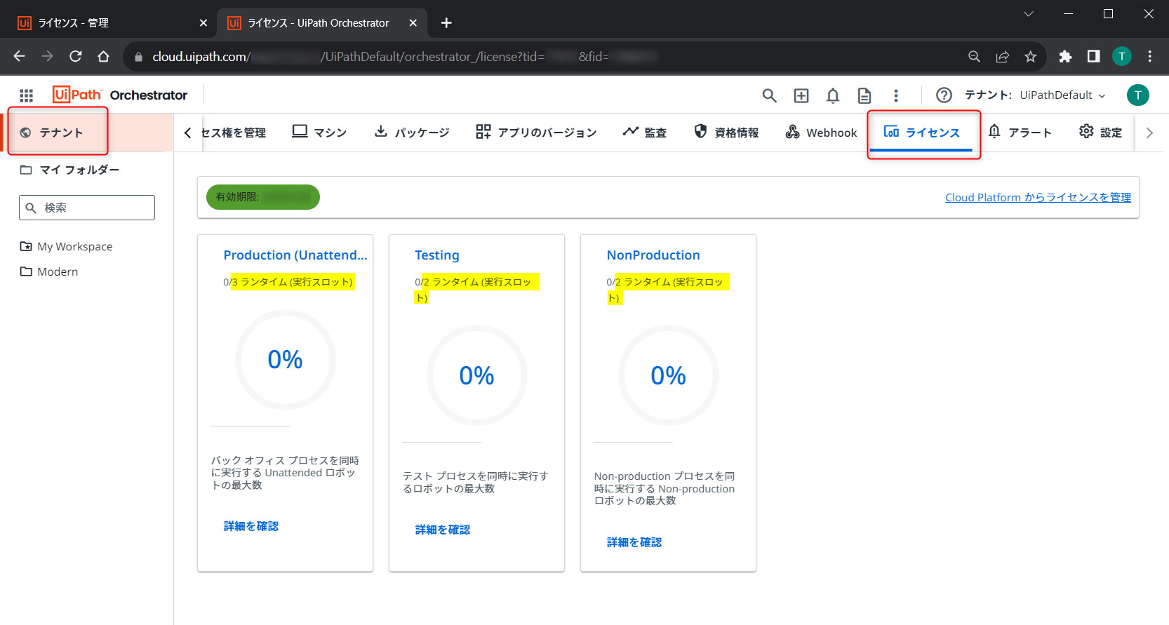Show earlier tabs with the left chevron
The height and width of the screenshot is (625, 1169).
click(187, 133)
